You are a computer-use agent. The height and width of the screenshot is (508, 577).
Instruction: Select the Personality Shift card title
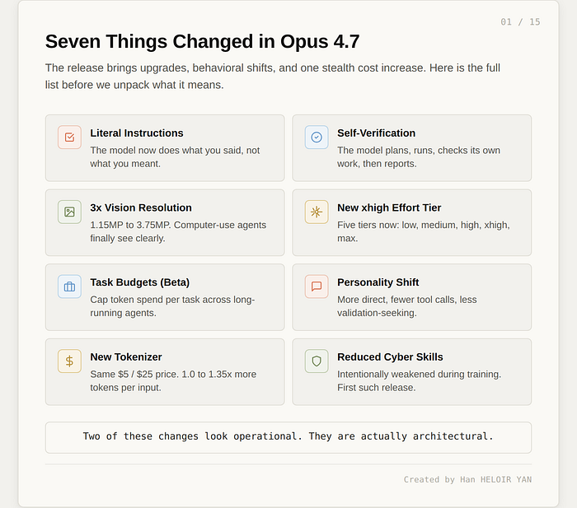click(378, 282)
